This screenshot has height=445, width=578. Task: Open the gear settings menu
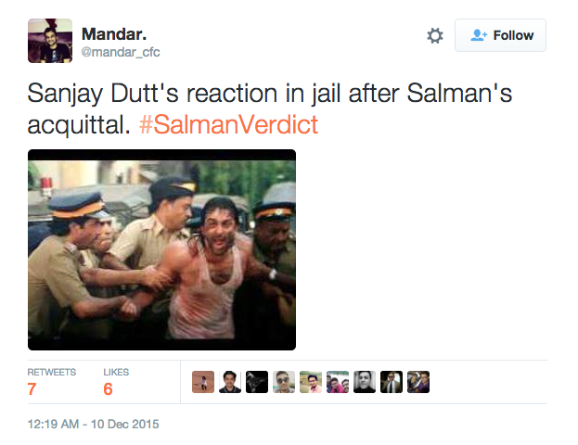pos(435,36)
